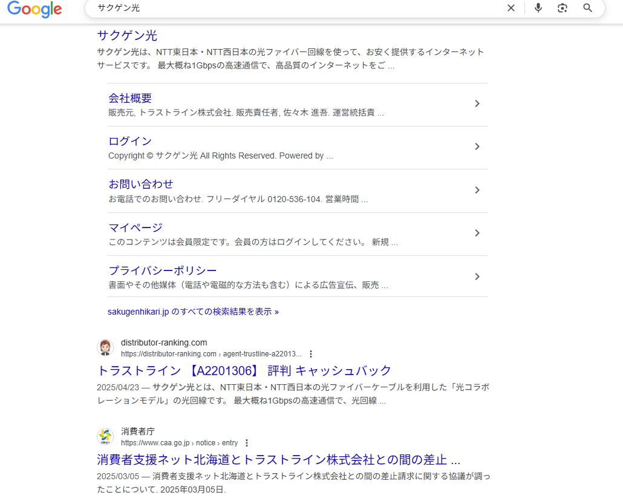Image resolution: width=623 pixels, height=501 pixels.
Task: Click the 2025/03/05 result snippet
Action: [293, 482]
